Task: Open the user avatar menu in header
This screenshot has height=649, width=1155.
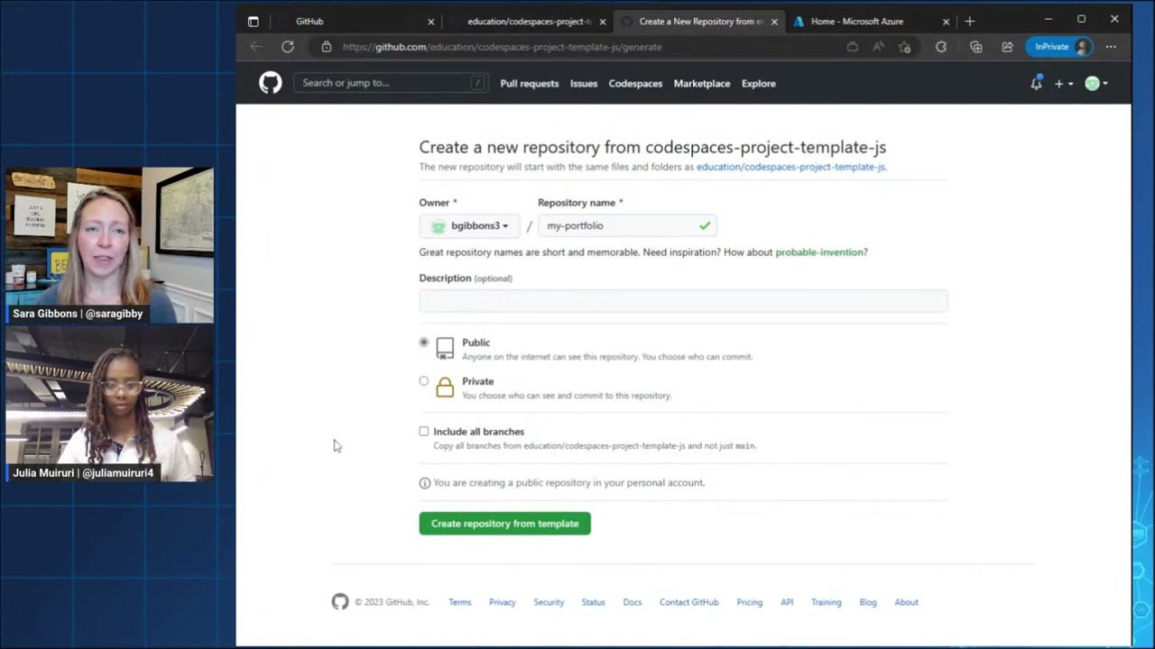Action: tap(1096, 83)
